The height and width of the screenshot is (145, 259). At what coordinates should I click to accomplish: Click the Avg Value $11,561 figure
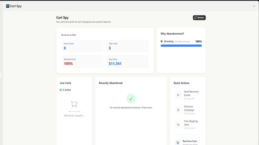tap(115, 63)
